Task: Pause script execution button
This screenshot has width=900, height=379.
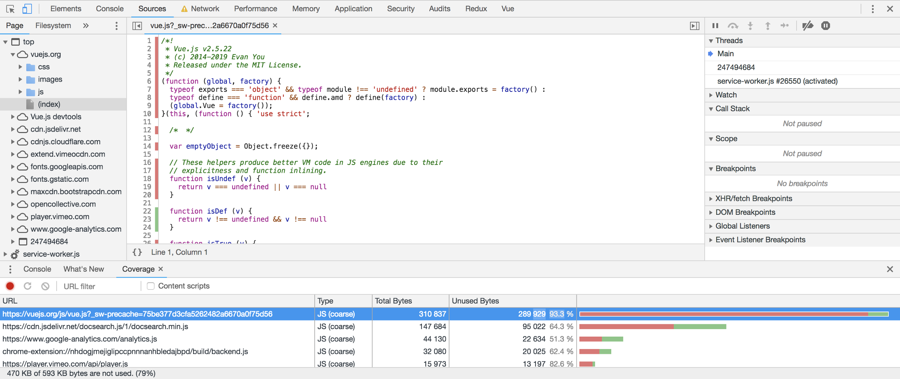Action: point(715,25)
